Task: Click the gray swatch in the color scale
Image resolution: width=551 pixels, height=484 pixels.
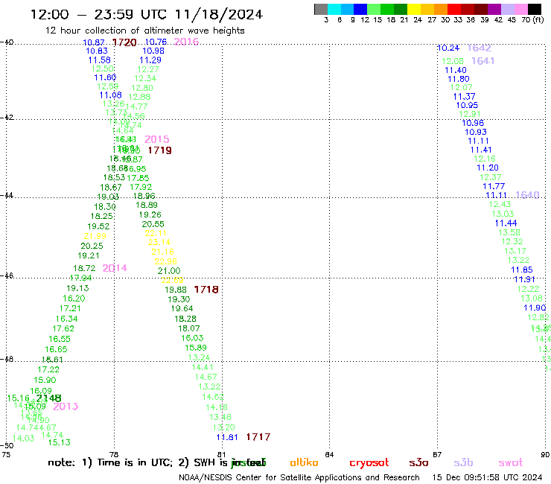Action: (x=321, y=9)
